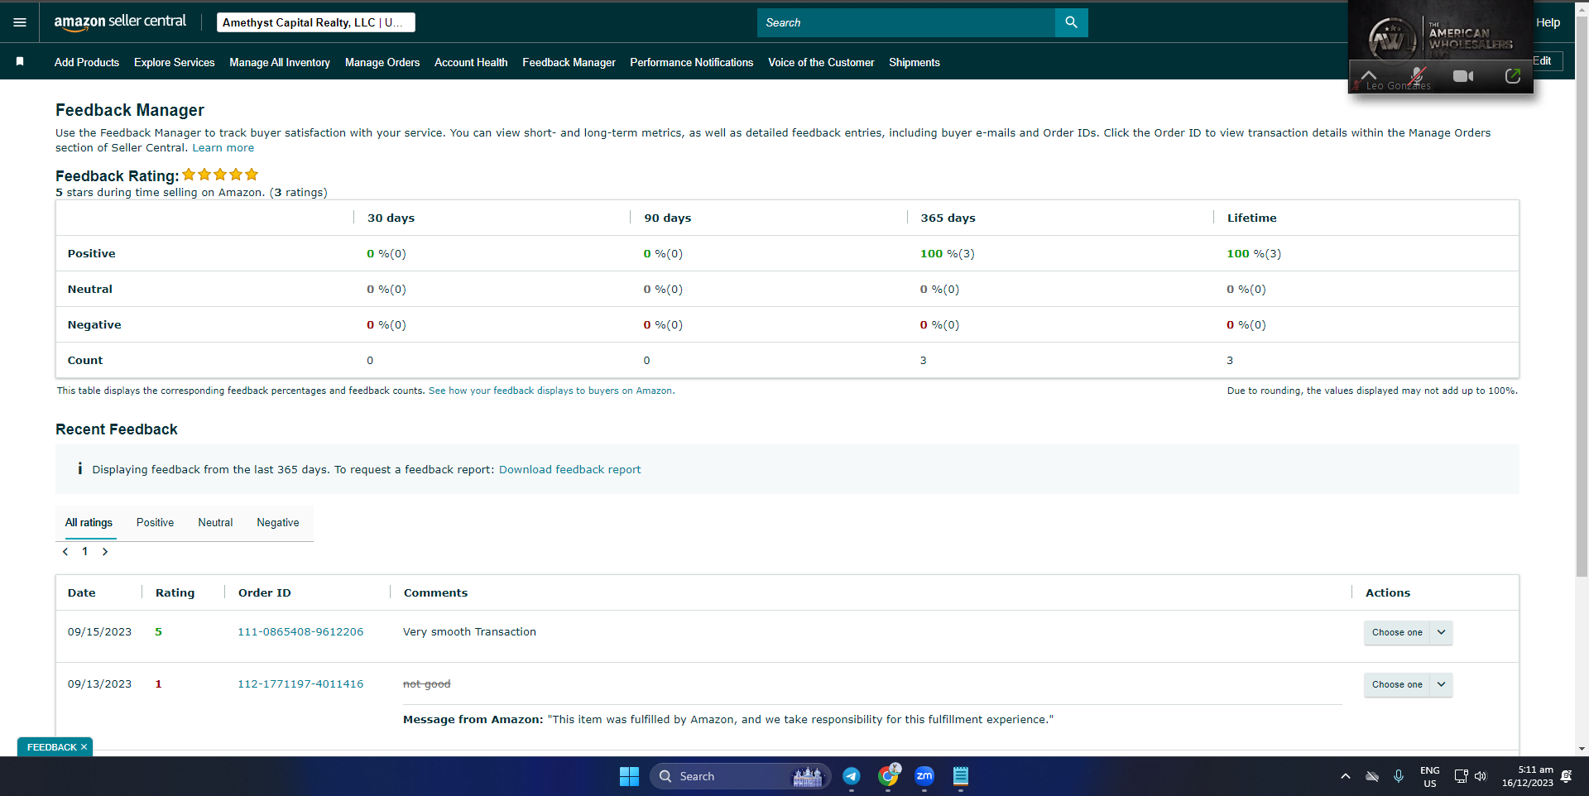Click the Edit button in the favorites bar

click(x=1543, y=61)
